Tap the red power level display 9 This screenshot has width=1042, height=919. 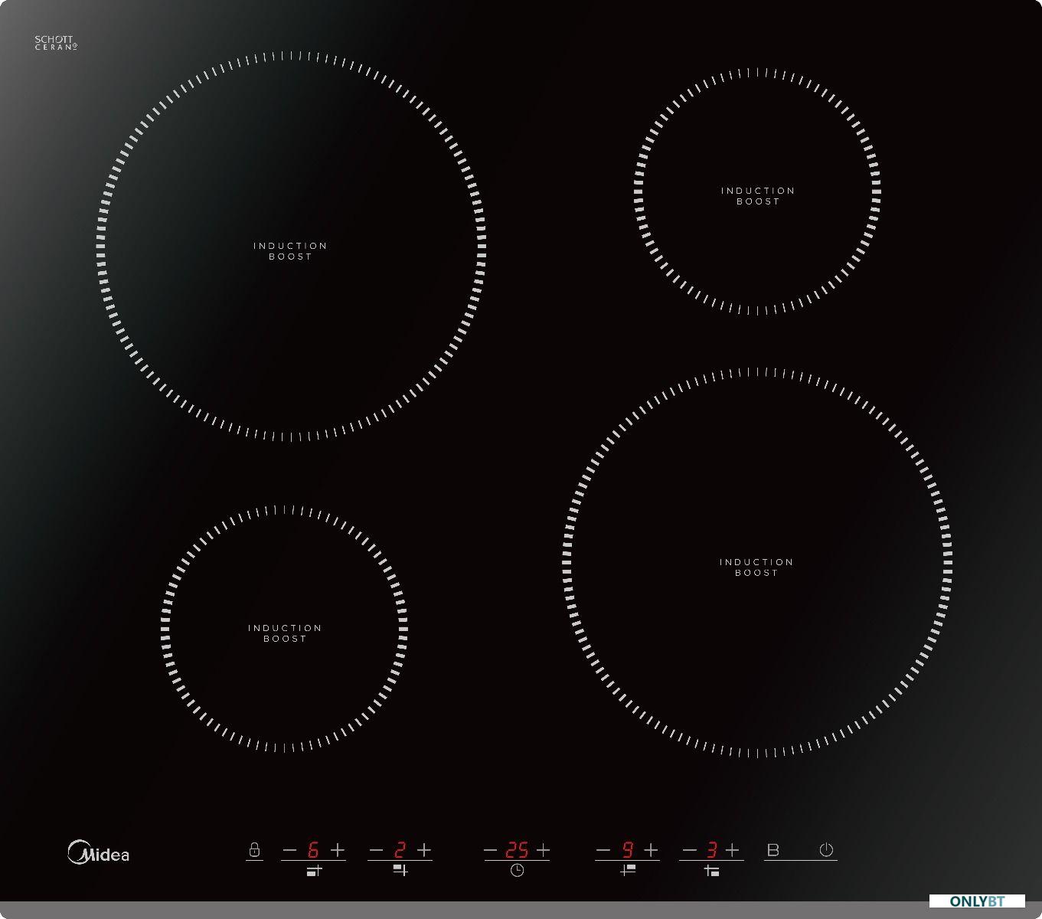(x=627, y=850)
